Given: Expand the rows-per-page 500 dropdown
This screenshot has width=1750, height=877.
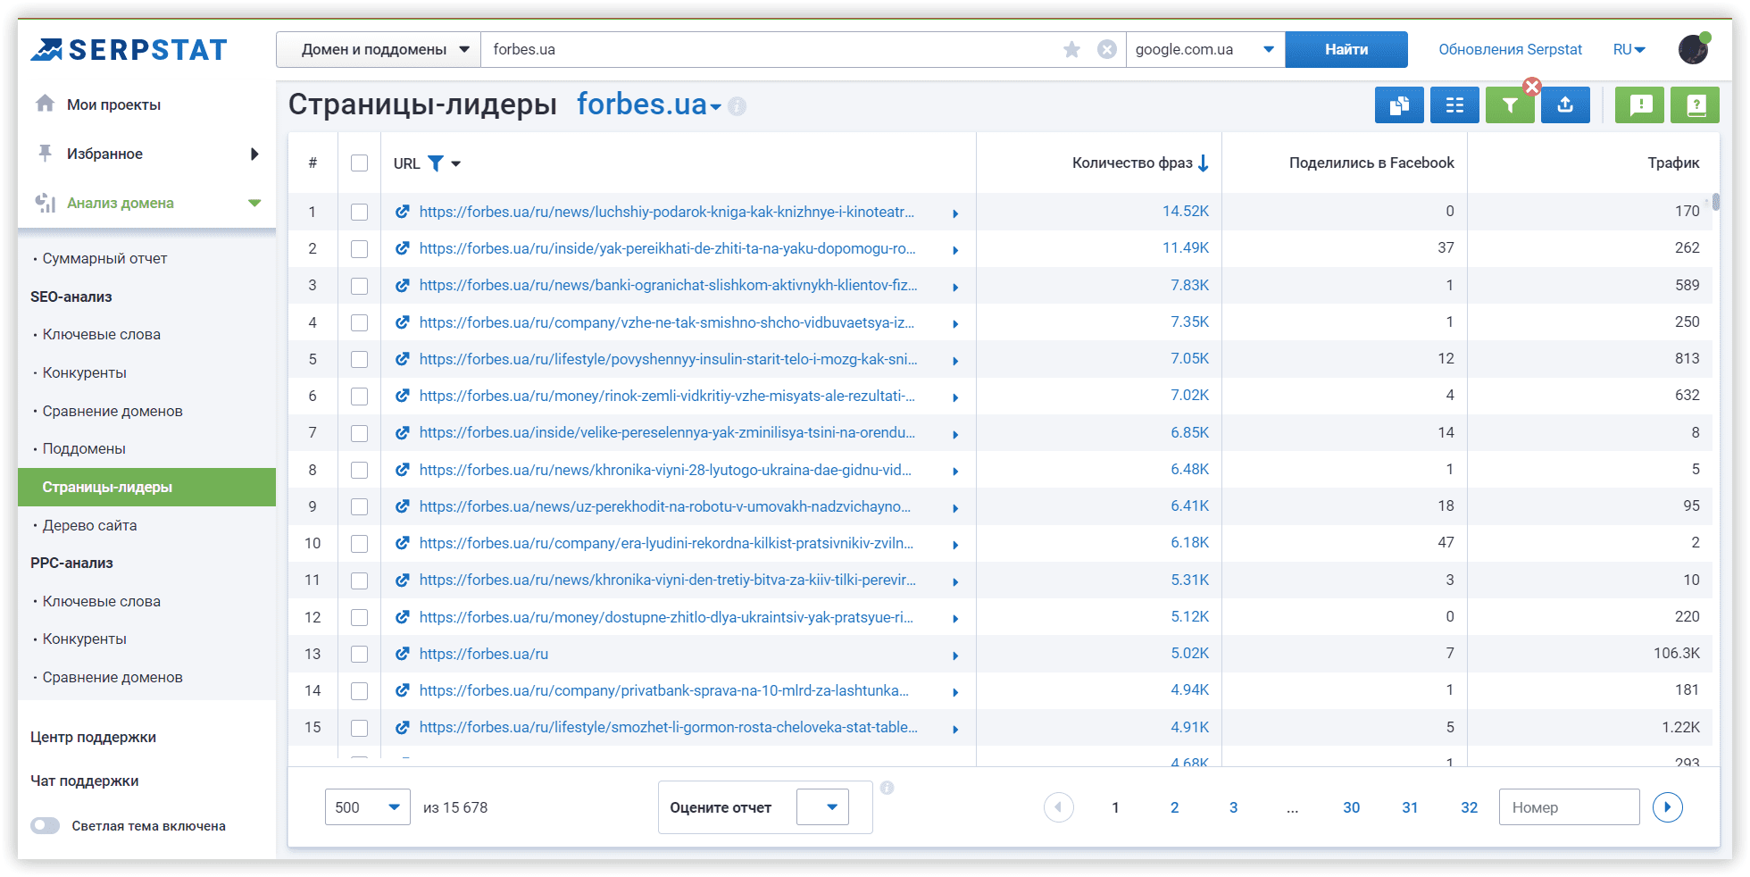Looking at the screenshot, I should coord(367,807).
